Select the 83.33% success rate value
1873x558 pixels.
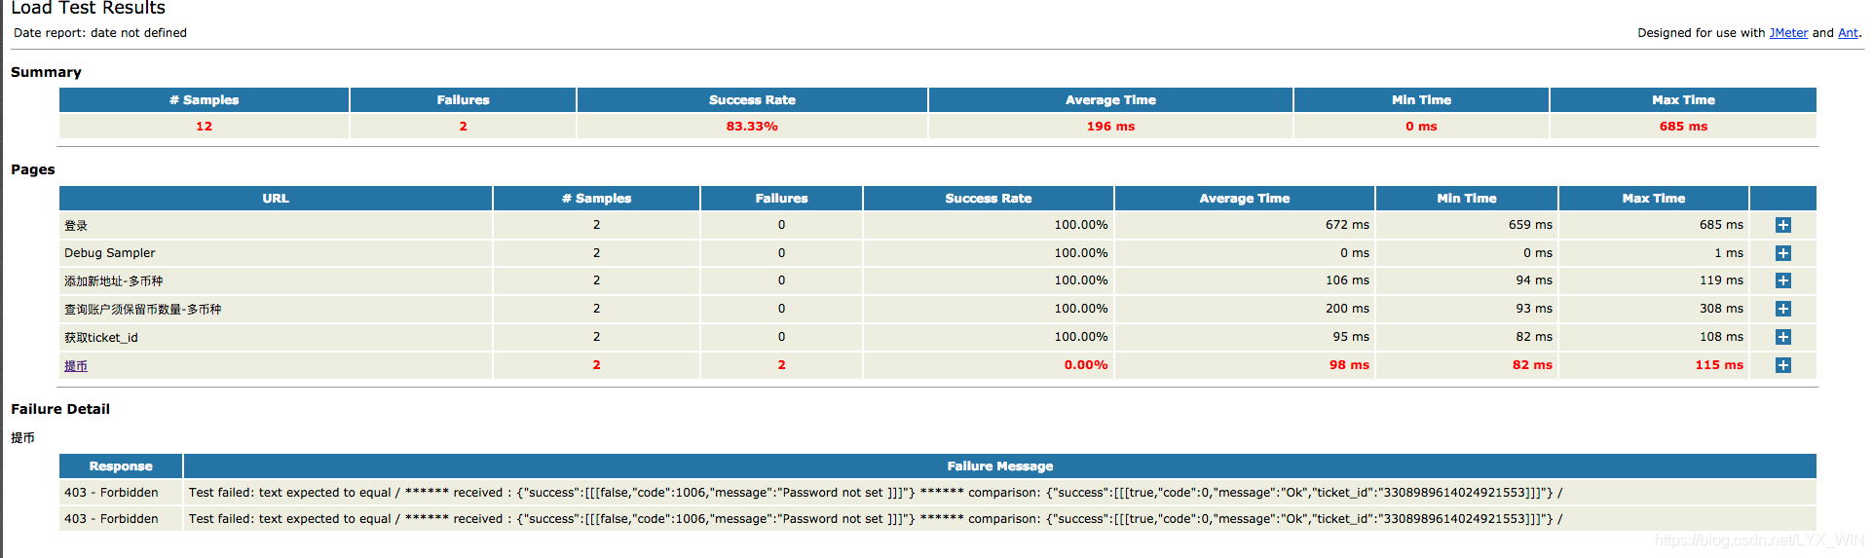pyautogui.click(x=752, y=127)
